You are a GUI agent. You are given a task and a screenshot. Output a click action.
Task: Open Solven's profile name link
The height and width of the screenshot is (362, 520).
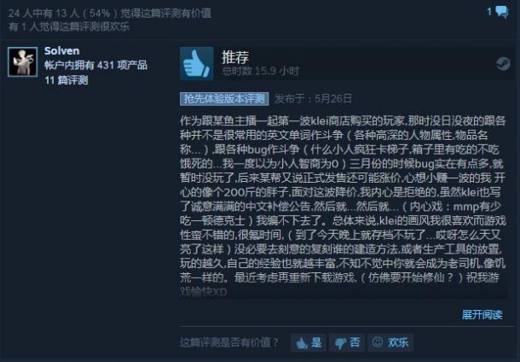[x=61, y=51]
